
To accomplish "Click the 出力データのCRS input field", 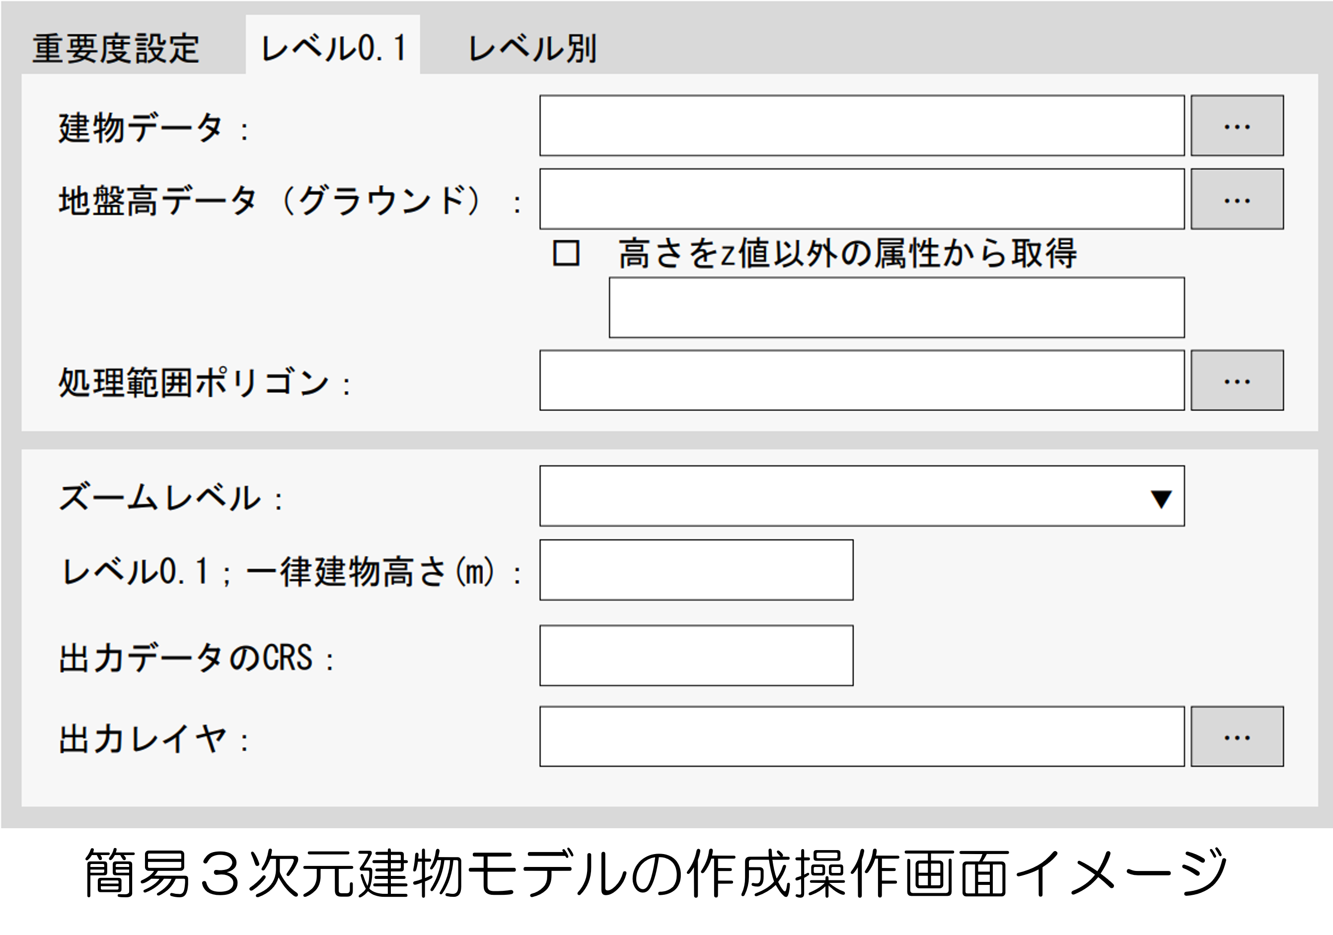I will [x=696, y=655].
